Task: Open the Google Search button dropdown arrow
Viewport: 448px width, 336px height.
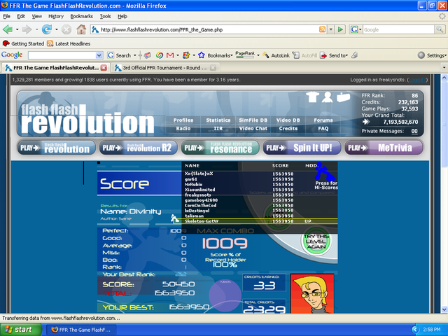Action: (x=134, y=55)
